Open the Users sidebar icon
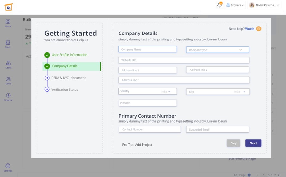This screenshot has width=286, height=177. pyautogui.click(x=8, y=81)
